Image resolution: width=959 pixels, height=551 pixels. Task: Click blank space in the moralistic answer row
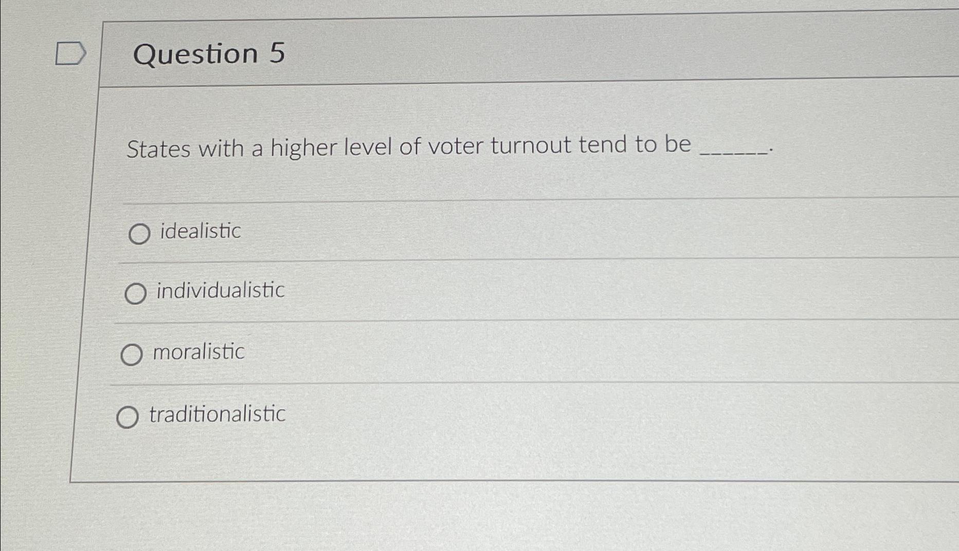pos(566,351)
